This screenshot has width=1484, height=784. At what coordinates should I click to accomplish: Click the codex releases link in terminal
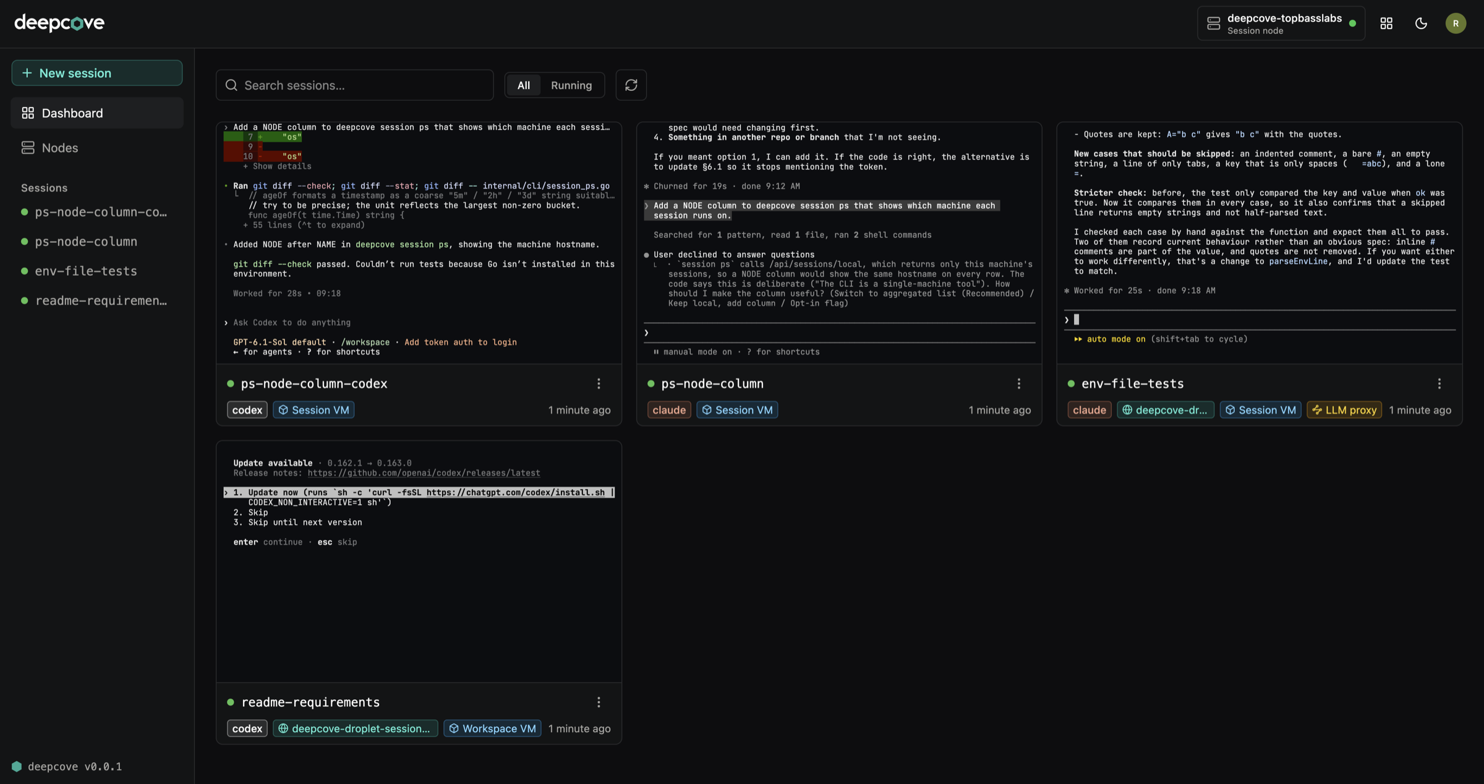(424, 472)
